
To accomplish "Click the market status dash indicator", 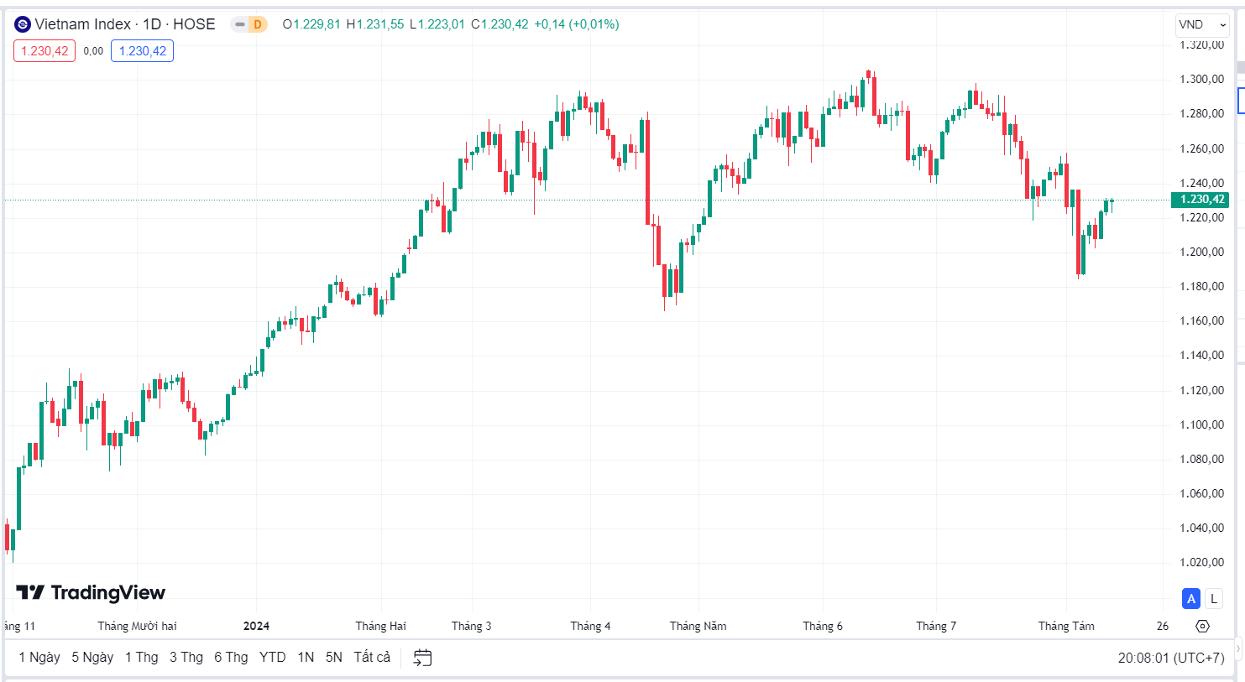I will [240, 24].
